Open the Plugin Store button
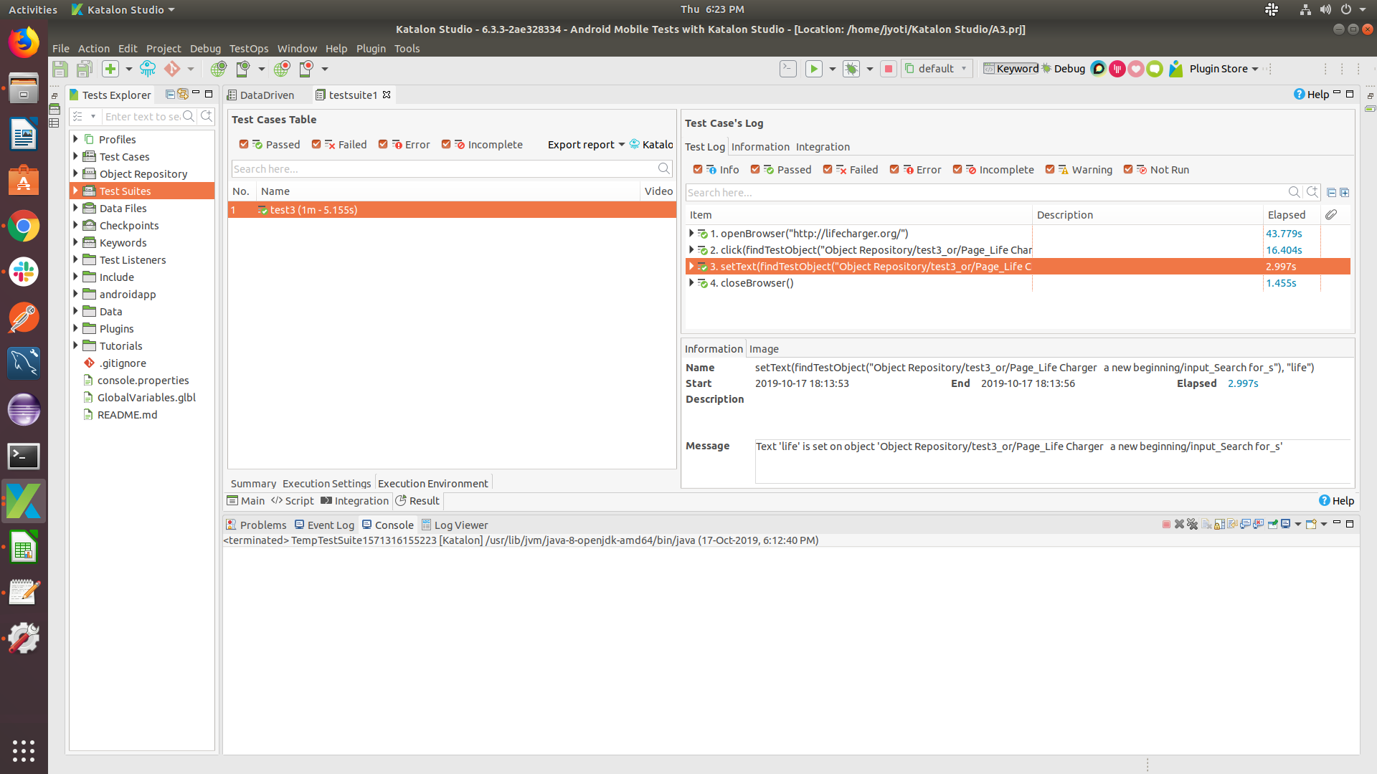Image resolution: width=1377 pixels, height=774 pixels. 1218,69
